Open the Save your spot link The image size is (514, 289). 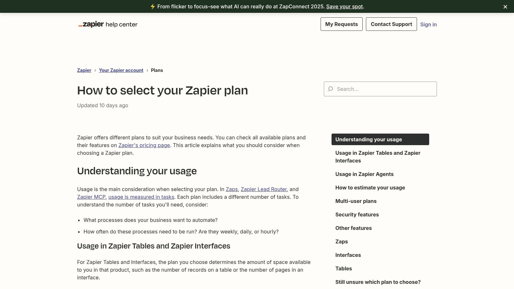(344, 6)
